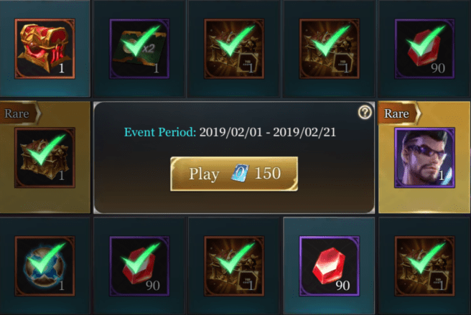This screenshot has width=471, height=315.
Task: Click the checked 90 gem in bottom row
Action: [139, 266]
